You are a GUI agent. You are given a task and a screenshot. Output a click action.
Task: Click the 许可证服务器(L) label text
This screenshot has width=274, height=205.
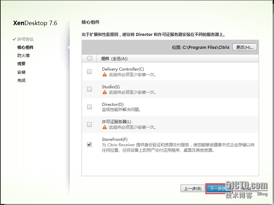point(117,122)
